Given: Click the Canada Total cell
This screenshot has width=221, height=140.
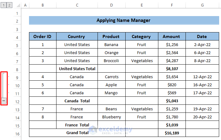Looking at the screenshot, I should pos(77,101).
